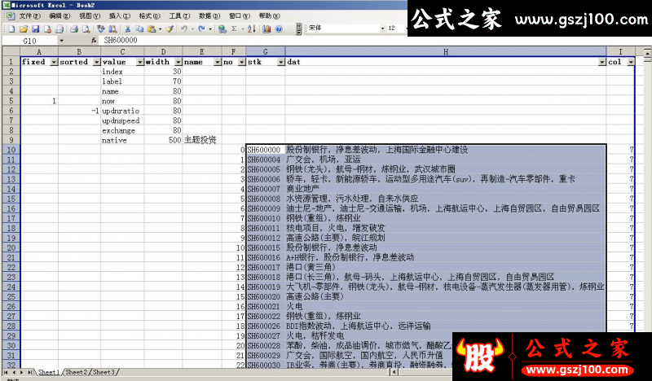Launch the Chart Wizard icon
This screenshot has height=381, width=652.
pos(267,28)
